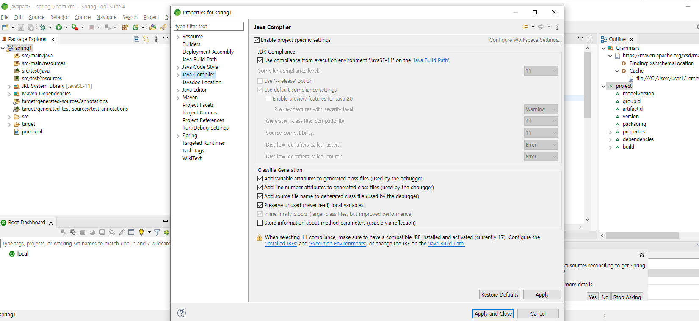Open Compiler compliance level dropdown
This screenshot has width=699, height=321.
(541, 71)
